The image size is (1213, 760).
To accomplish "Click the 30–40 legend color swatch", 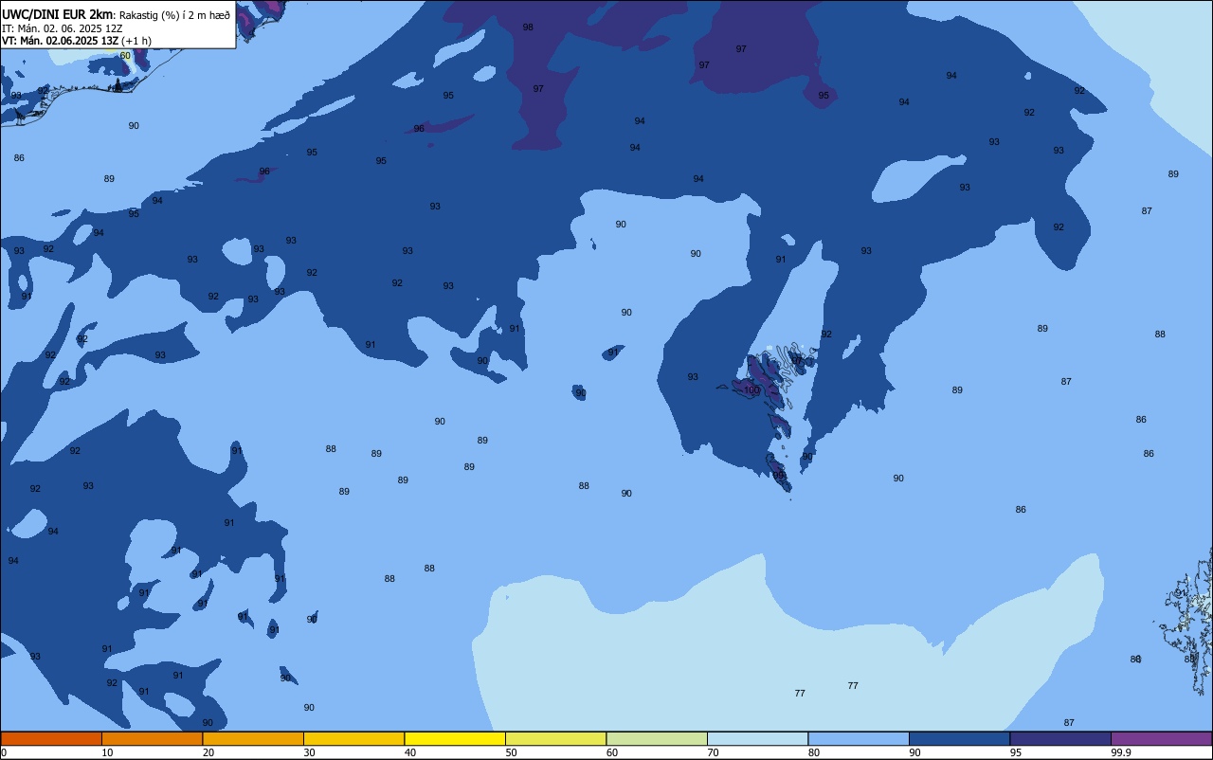I will (353, 738).
